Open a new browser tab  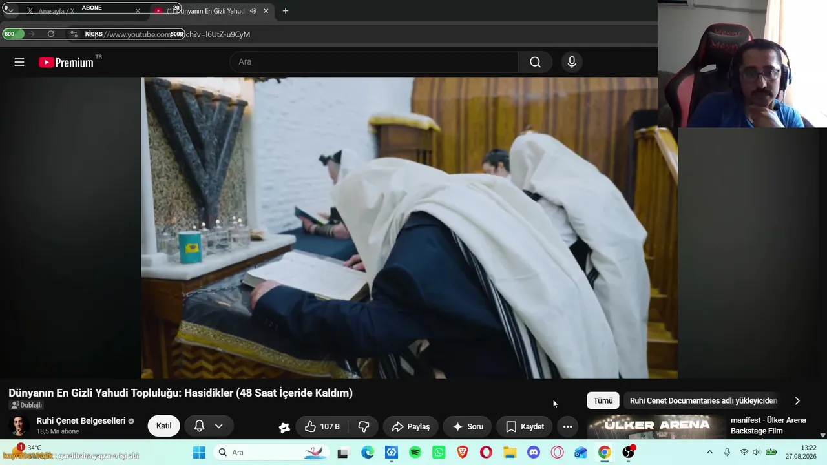pos(286,11)
